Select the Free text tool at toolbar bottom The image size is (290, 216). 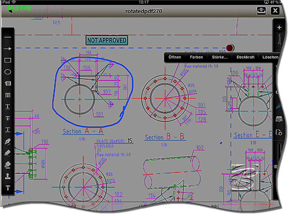pyautogui.click(x=7, y=188)
